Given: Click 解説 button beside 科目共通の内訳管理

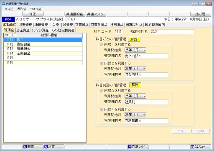Looking at the screenshot, I should click(x=135, y=85).
